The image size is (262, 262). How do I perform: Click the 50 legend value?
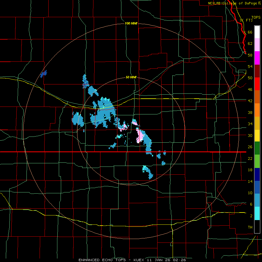pos(250,78)
